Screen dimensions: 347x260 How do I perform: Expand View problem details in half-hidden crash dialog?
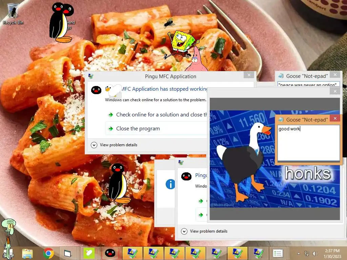click(x=204, y=231)
